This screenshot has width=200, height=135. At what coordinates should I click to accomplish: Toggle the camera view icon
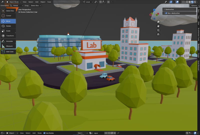tap(158, 30)
